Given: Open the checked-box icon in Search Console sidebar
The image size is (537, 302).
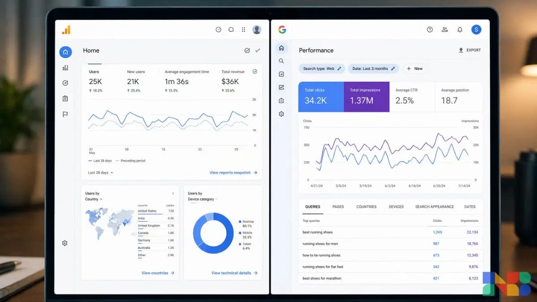Looking at the screenshot, I should [281, 74].
